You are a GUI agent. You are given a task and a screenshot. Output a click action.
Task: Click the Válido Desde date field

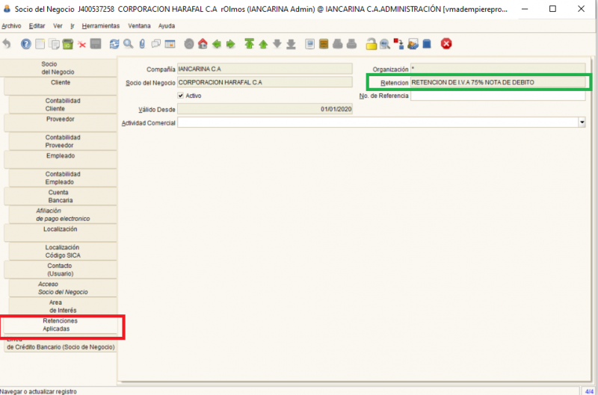click(x=265, y=109)
